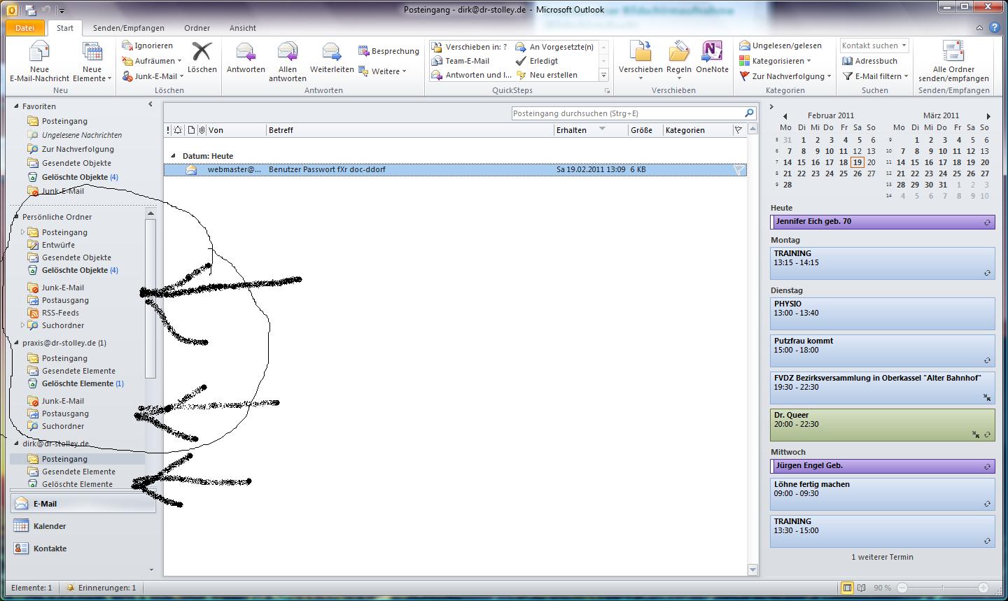Open the Dr. Queer appointment

tap(882, 424)
